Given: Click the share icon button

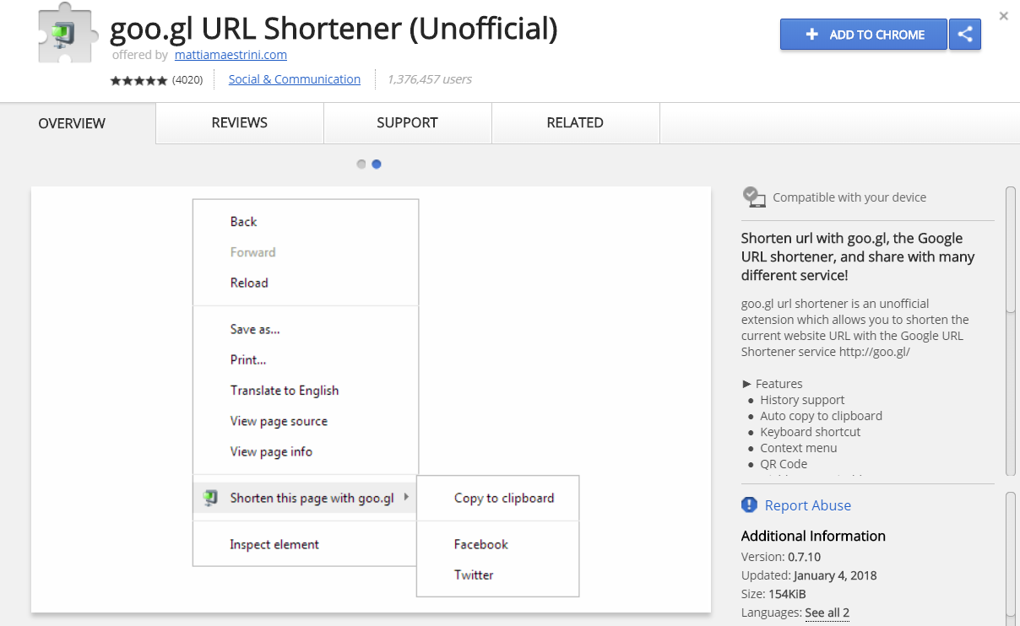Looking at the screenshot, I should (965, 35).
